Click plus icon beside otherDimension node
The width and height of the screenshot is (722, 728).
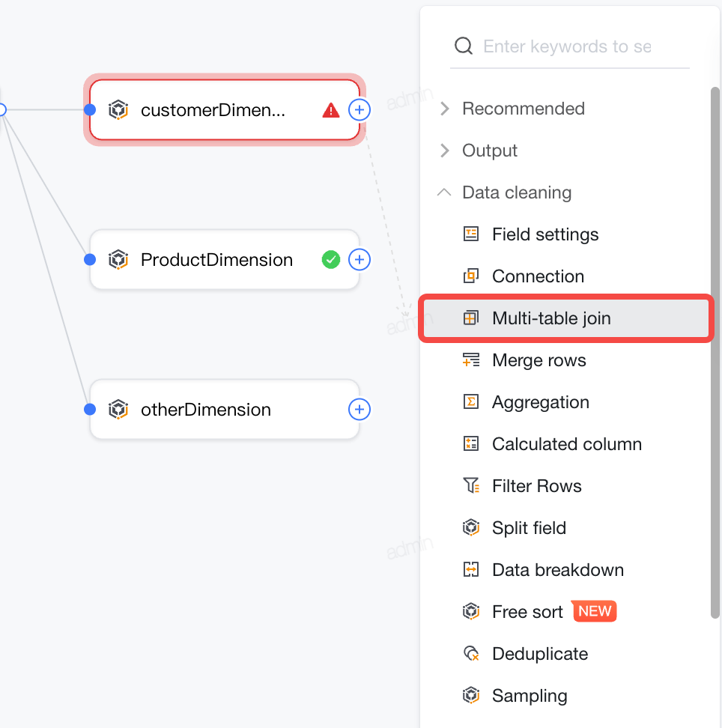pyautogui.click(x=360, y=410)
